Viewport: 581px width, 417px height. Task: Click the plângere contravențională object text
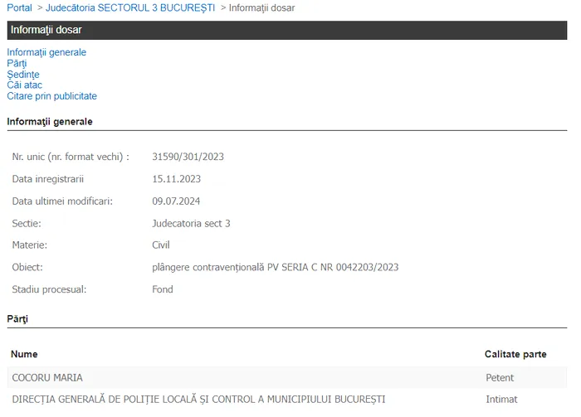276,268
